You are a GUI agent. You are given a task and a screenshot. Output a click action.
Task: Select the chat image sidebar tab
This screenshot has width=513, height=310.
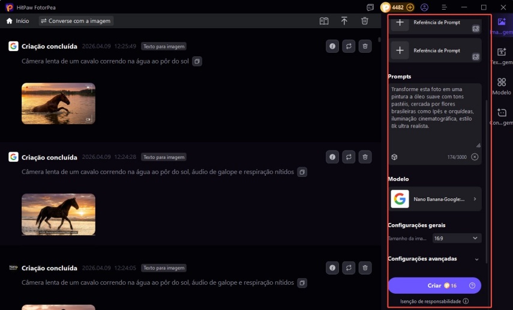(x=502, y=117)
